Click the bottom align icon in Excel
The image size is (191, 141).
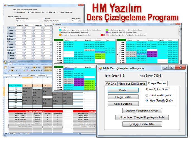click(x=37, y=67)
